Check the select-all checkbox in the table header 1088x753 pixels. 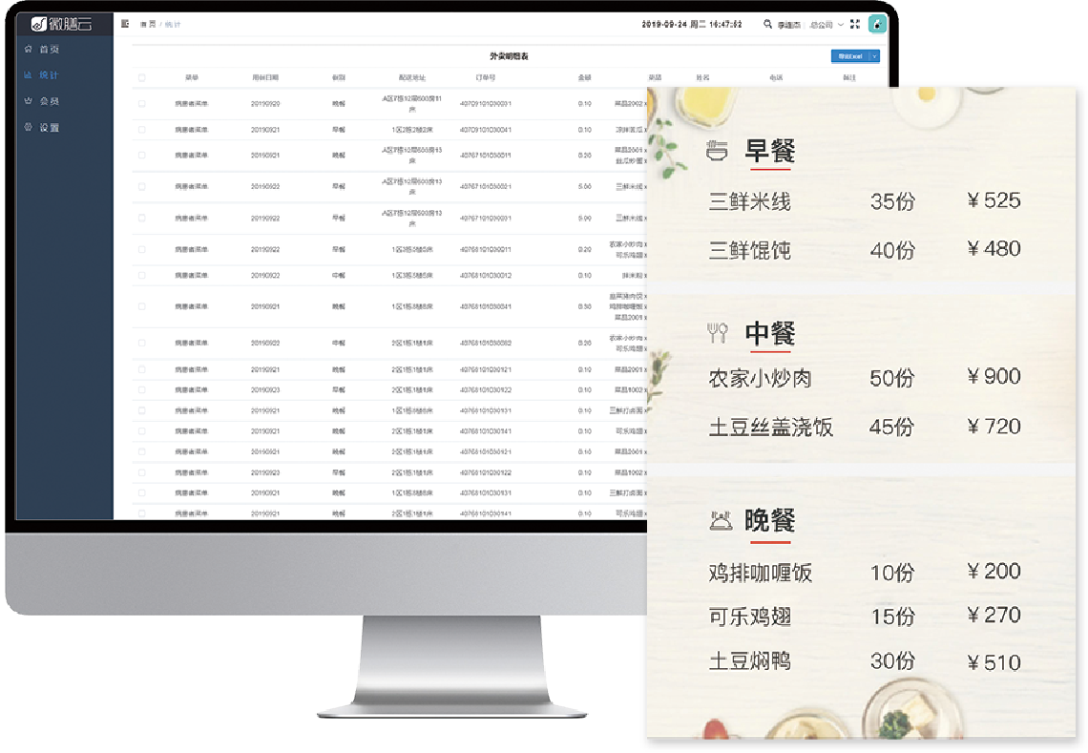(142, 77)
